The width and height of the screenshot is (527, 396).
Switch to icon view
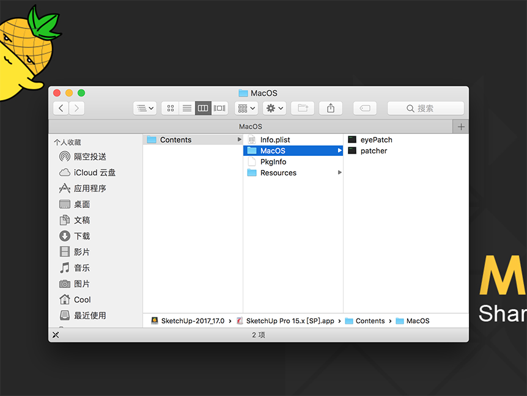point(171,108)
